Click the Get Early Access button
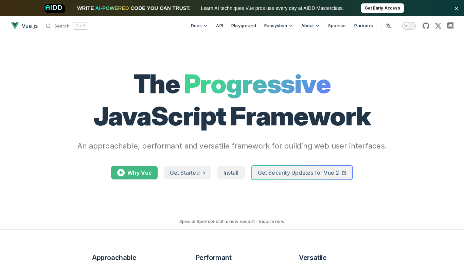Viewport: 464px width, 261px height. click(x=382, y=8)
